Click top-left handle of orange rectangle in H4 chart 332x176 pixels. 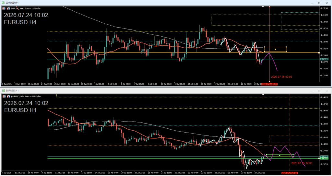[x=265, y=47]
